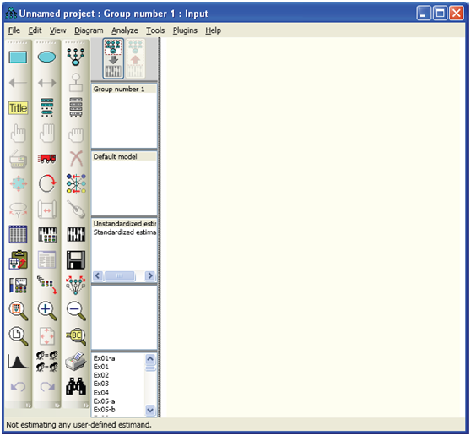Select Ex01-a in the file list
Screen dimensions: 471x436
click(104, 358)
